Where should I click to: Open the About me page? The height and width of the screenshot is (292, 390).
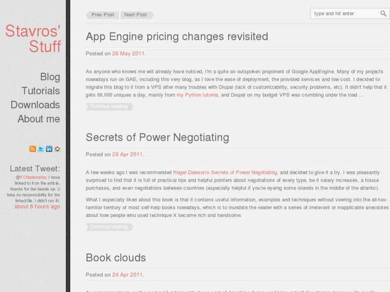pyautogui.click(x=39, y=118)
